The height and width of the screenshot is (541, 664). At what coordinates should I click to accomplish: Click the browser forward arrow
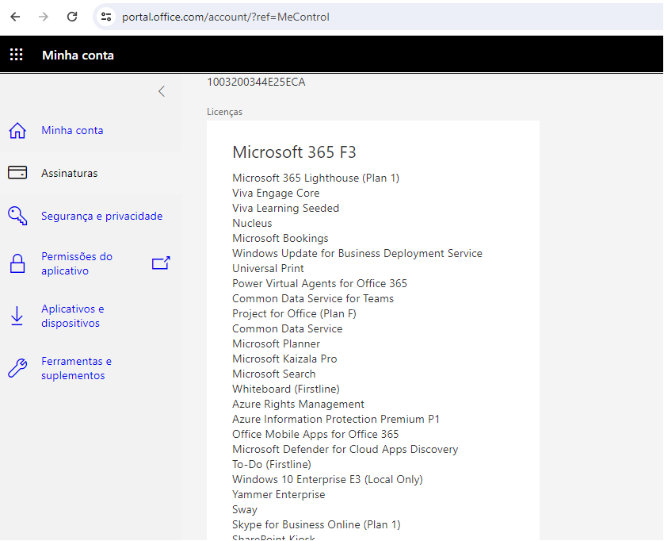point(44,17)
